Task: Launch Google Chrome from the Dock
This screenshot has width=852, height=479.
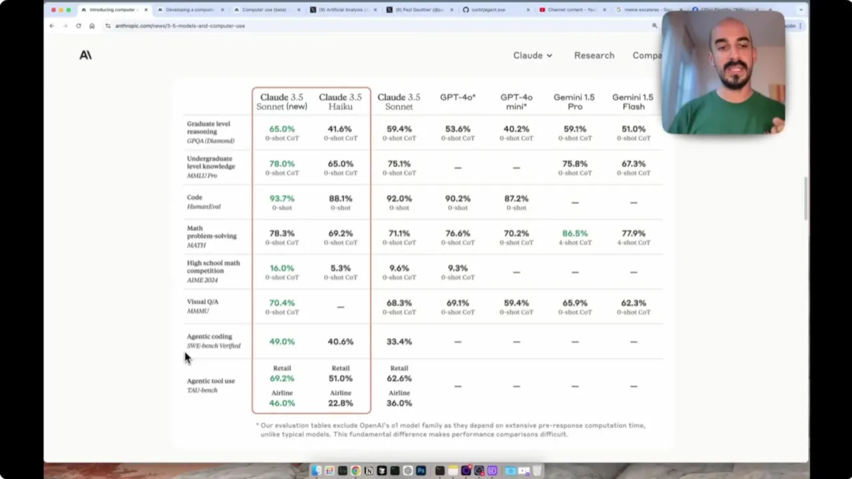Action: pos(356,471)
